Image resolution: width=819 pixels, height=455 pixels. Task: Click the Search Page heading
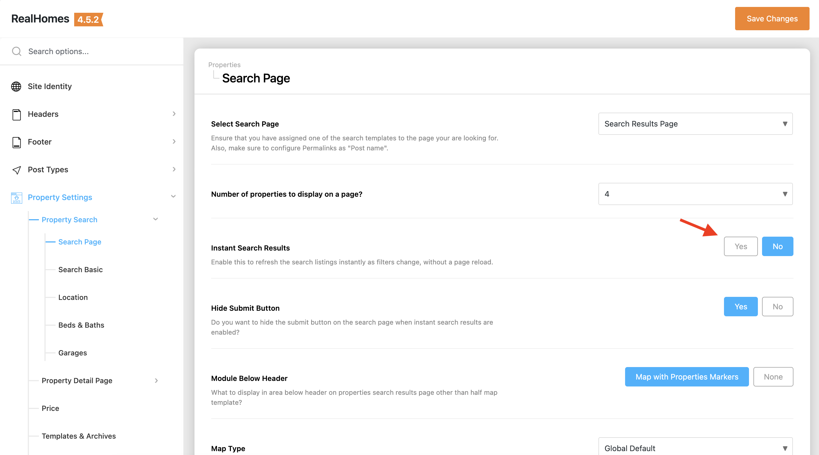(x=256, y=79)
